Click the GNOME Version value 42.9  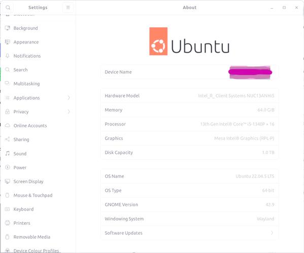click(x=269, y=204)
